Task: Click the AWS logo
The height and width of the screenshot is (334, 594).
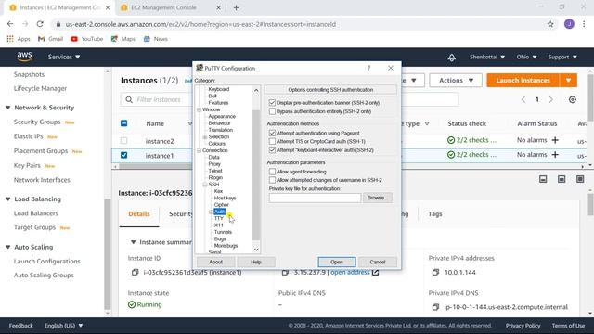Action: [x=25, y=57]
